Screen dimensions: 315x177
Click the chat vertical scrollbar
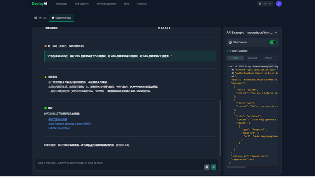pyautogui.click(x=220, y=128)
